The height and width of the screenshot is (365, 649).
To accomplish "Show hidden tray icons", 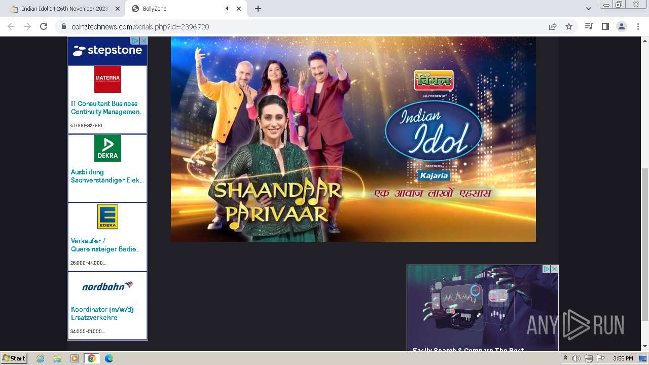I will coord(565,358).
